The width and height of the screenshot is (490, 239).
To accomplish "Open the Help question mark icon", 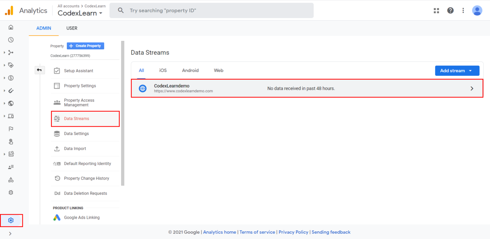I will pos(450,10).
